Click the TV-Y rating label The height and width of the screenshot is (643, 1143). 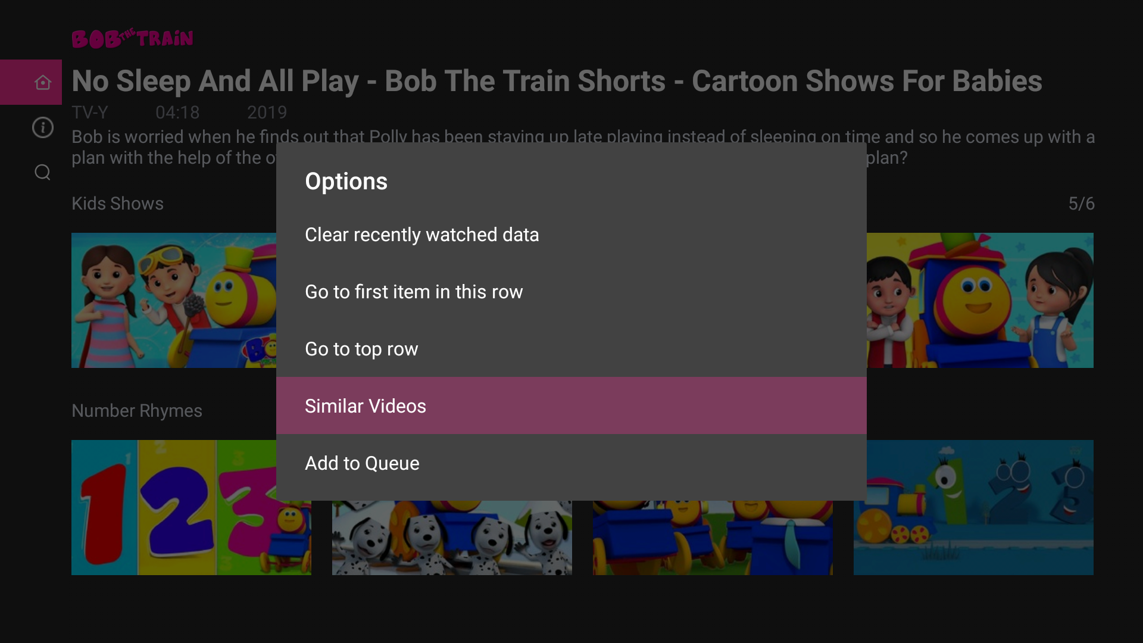(x=89, y=112)
